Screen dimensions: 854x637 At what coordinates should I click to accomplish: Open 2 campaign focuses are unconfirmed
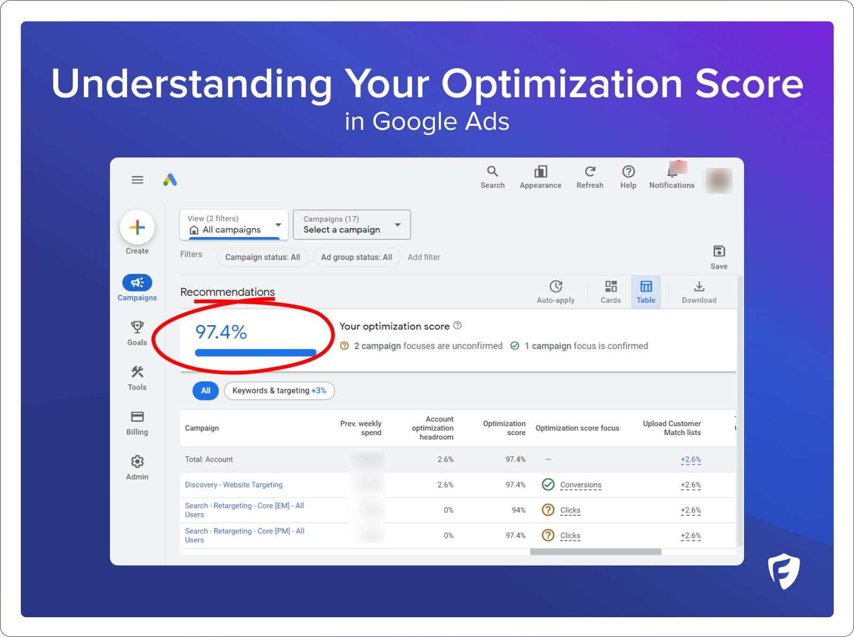[428, 346]
